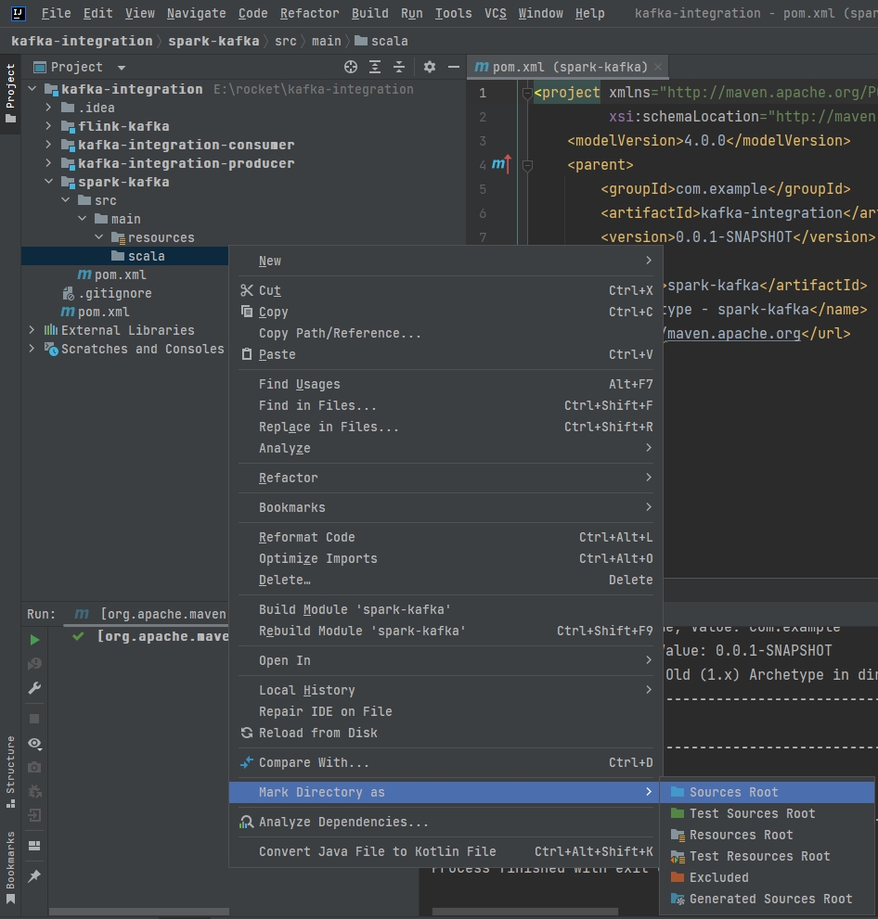This screenshot has width=878, height=919.
Task: Open Project panel settings gear
Action: pos(430,67)
